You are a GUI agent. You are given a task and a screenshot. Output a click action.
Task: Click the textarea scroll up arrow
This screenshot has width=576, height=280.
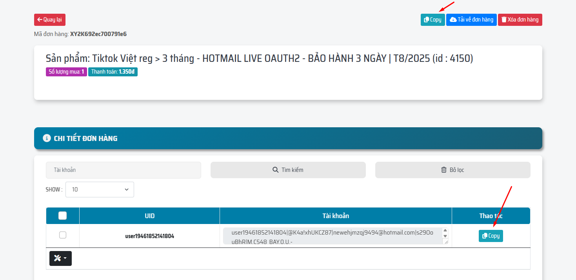point(445,231)
